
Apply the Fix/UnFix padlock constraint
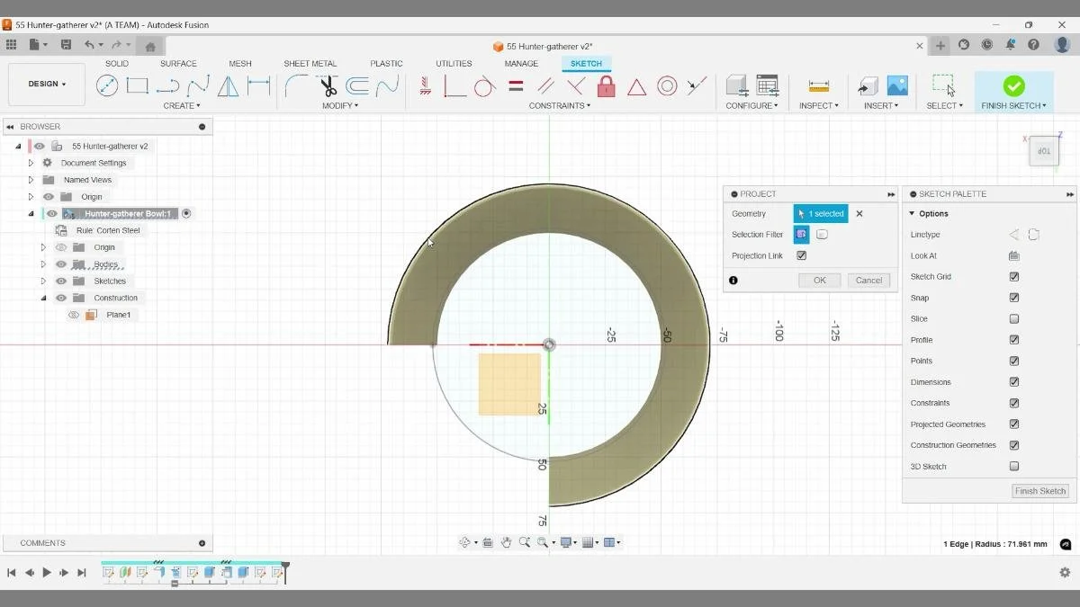click(606, 85)
